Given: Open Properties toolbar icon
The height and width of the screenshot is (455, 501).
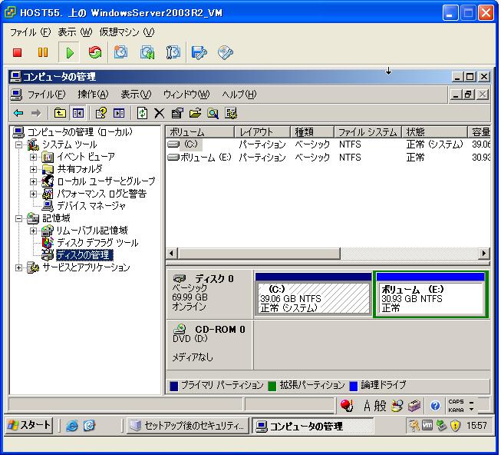Looking at the screenshot, I should pyautogui.click(x=177, y=113).
